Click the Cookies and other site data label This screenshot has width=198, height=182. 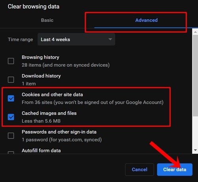[x=52, y=95]
